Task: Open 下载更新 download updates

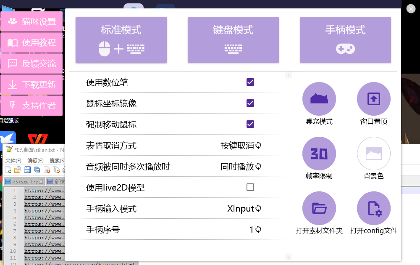Action: coord(31,85)
